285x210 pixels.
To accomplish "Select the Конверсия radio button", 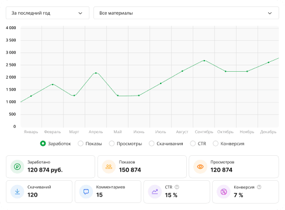I will tap(216, 143).
